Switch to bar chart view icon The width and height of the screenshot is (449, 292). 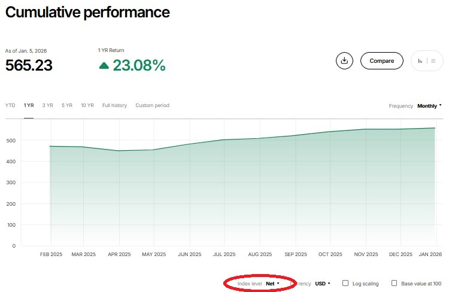tap(420, 60)
